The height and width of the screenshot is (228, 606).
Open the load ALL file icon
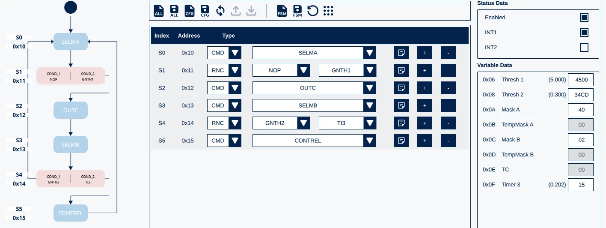click(x=159, y=11)
